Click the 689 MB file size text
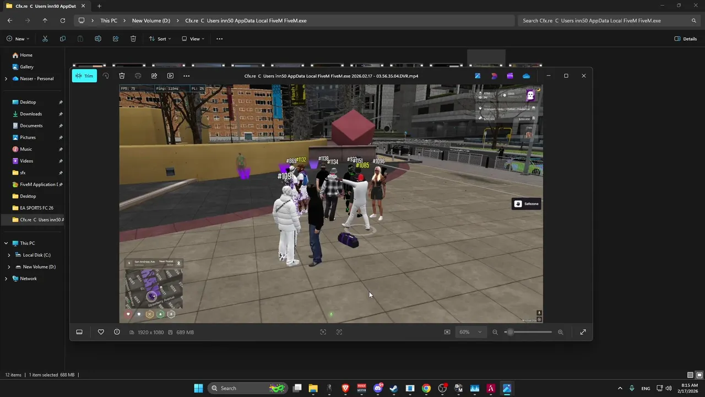The height and width of the screenshot is (397, 705). tap(185, 332)
